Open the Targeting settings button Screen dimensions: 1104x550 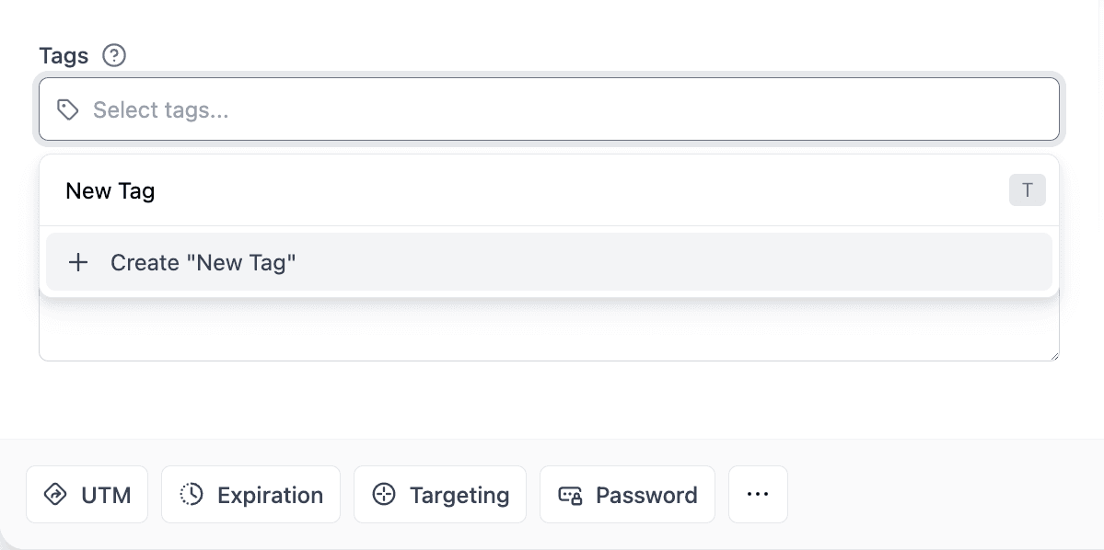point(440,495)
